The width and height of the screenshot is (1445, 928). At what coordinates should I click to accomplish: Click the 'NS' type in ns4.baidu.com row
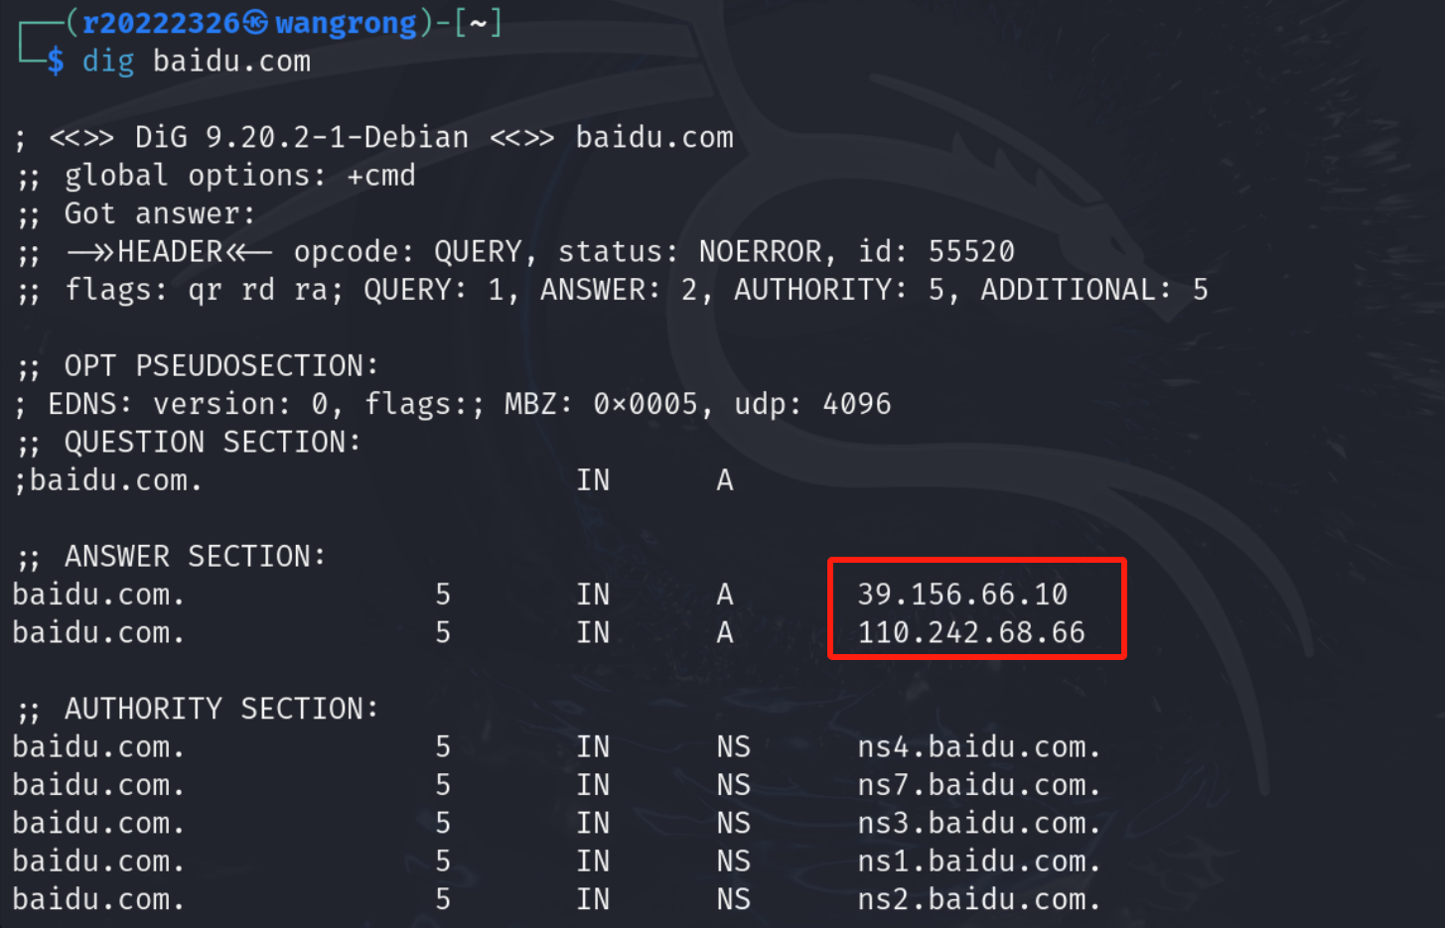(x=734, y=747)
